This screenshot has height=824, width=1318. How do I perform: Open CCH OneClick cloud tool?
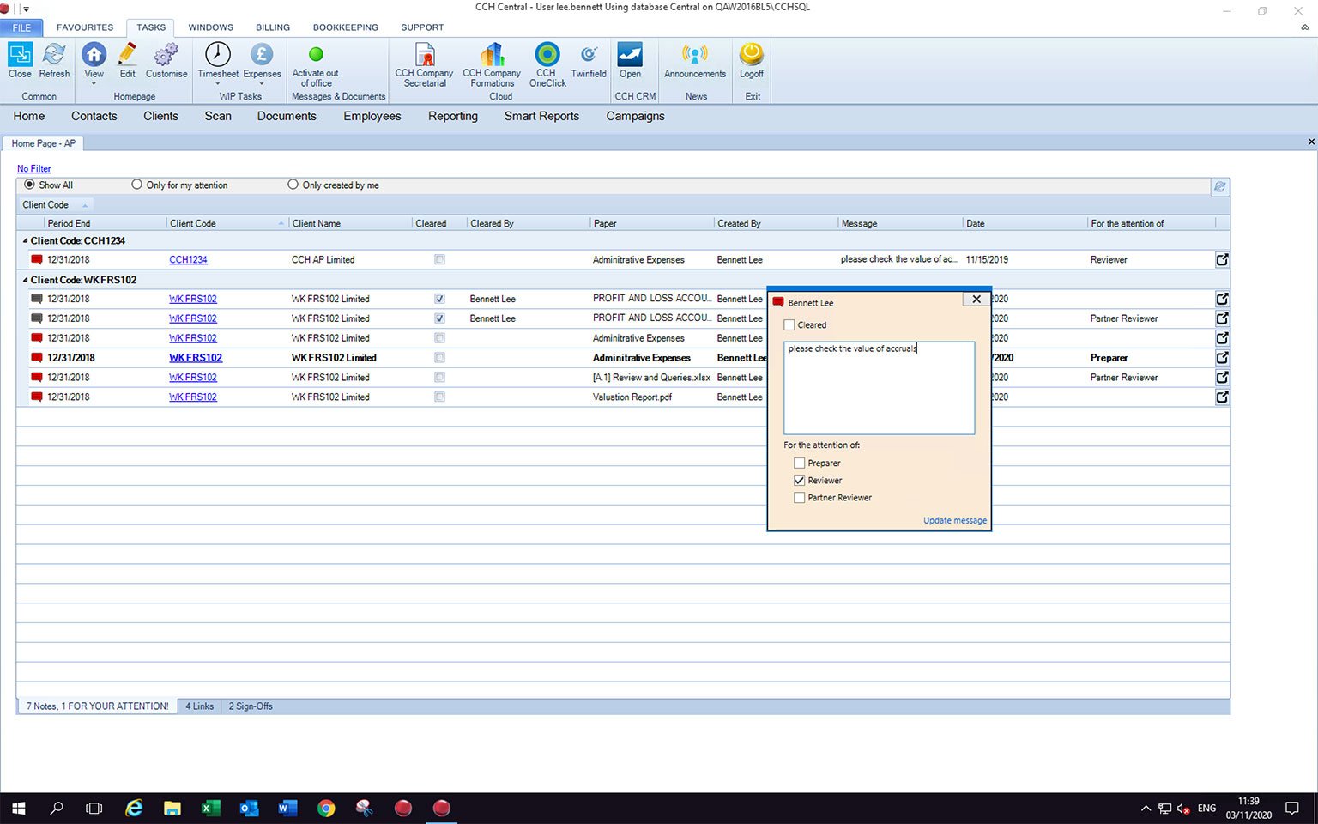[x=547, y=55]
